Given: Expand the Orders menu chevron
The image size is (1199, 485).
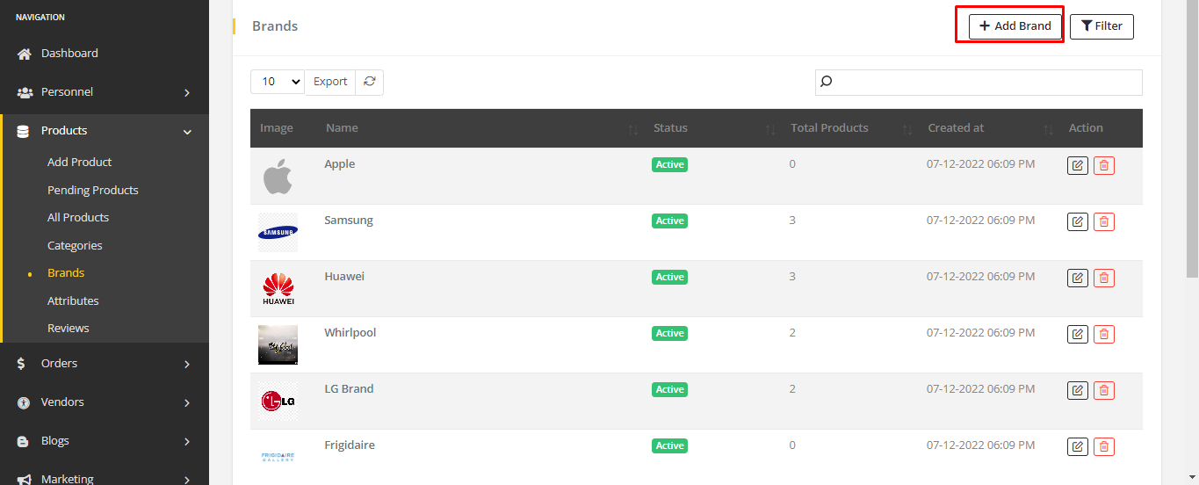Looking at the screenshot, I should [x=187, y=364].
